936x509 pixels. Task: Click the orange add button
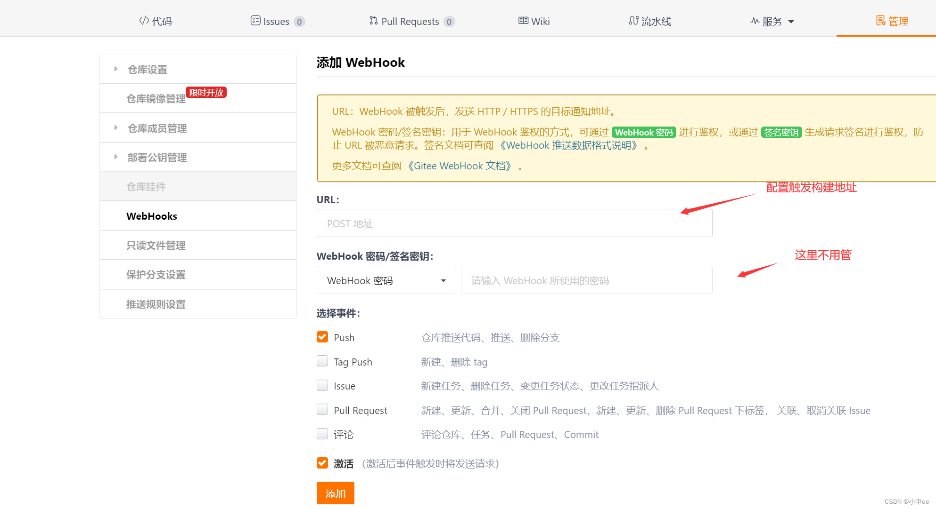pos(335,493)
